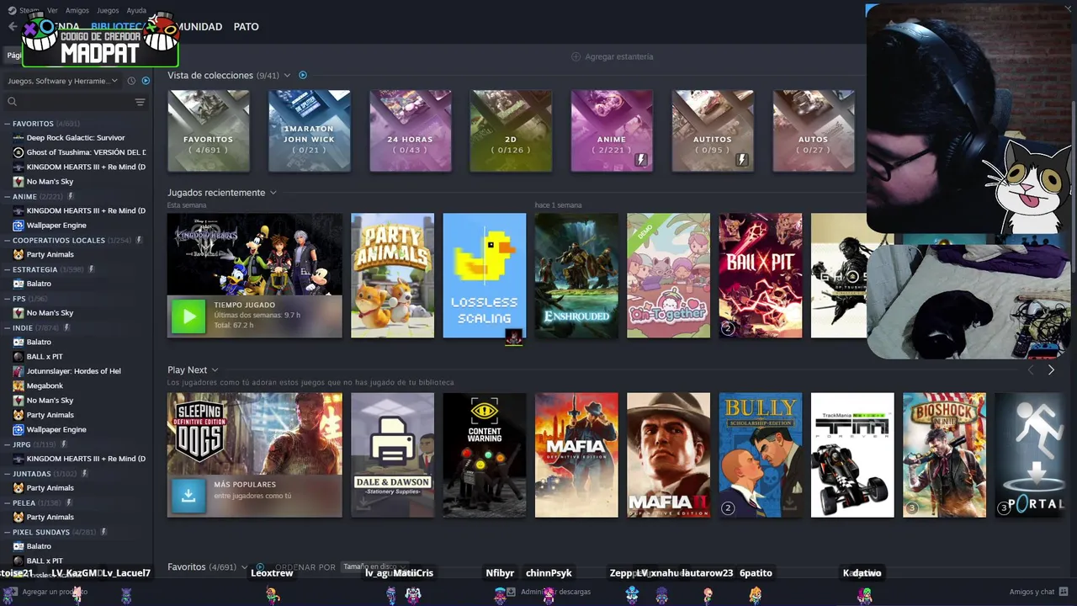Image resolution: width=1077 pixels, height=606 pixels.
Task: Open Tamaño en disco sort dropdown
Action: (x=374, y=567)
